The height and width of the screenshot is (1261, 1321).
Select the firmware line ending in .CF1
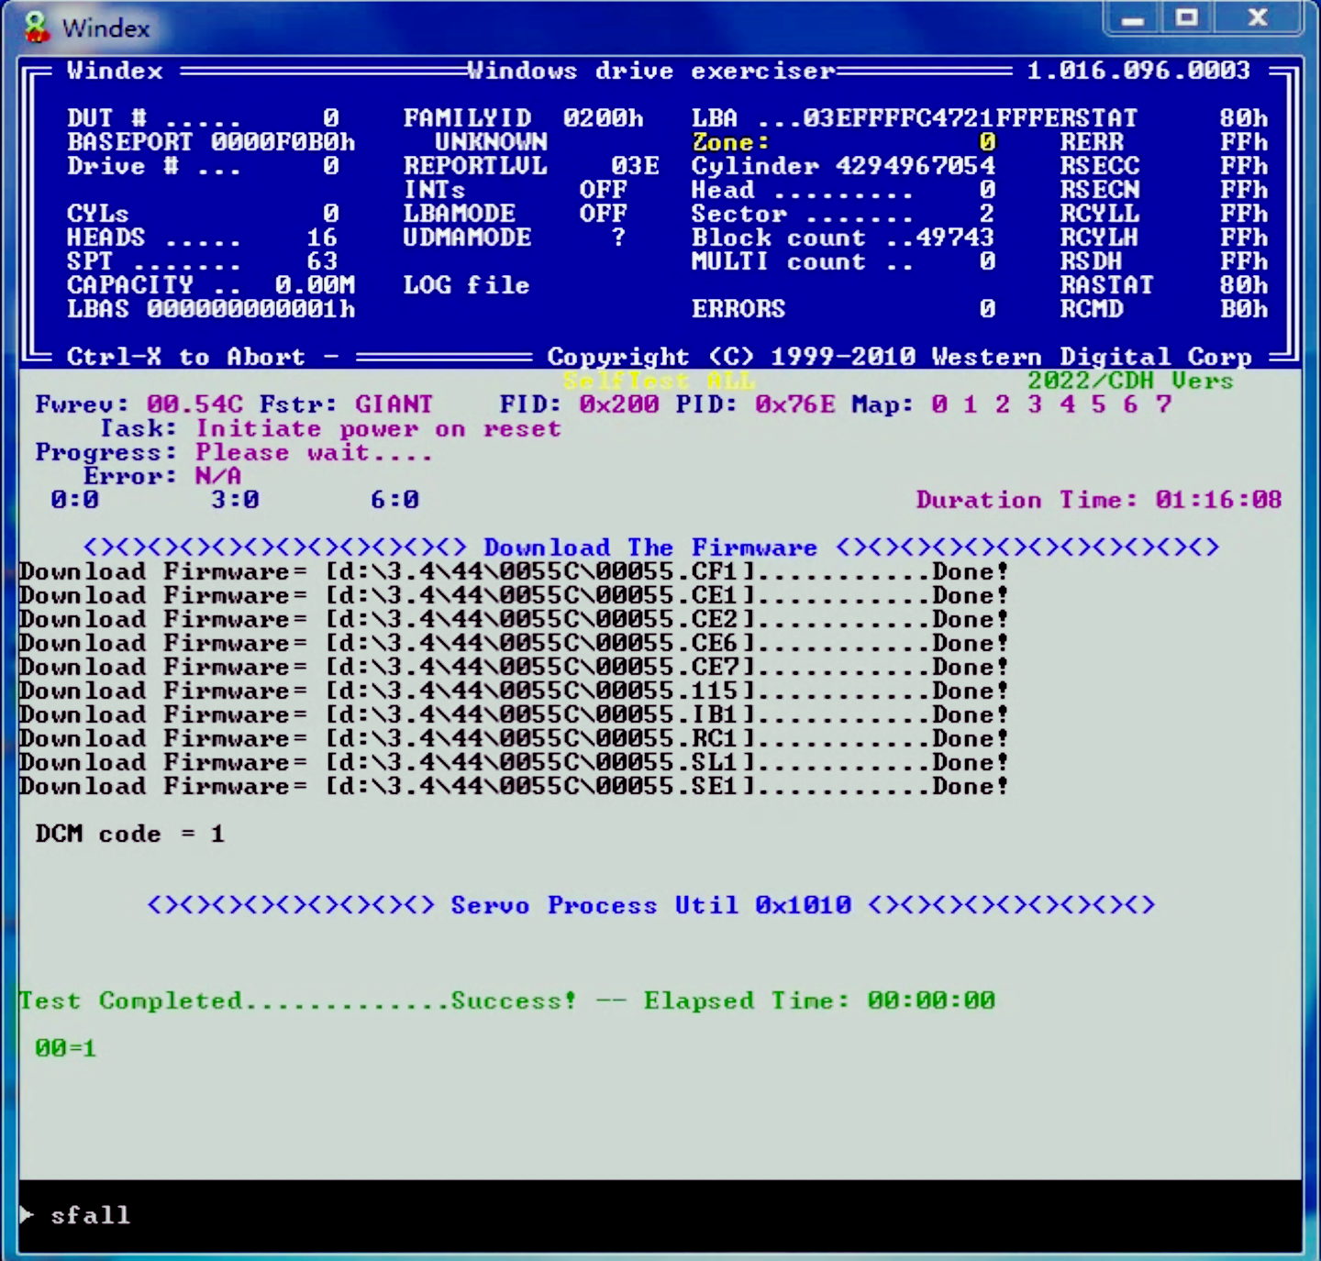tap(512, 572)
